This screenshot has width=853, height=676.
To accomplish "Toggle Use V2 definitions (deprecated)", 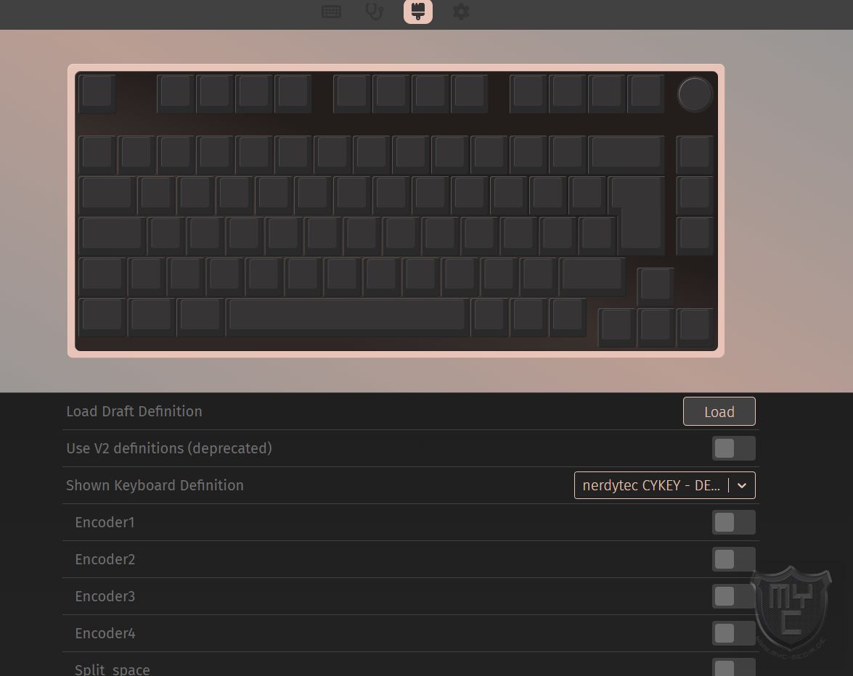I will tap(733, 448).
